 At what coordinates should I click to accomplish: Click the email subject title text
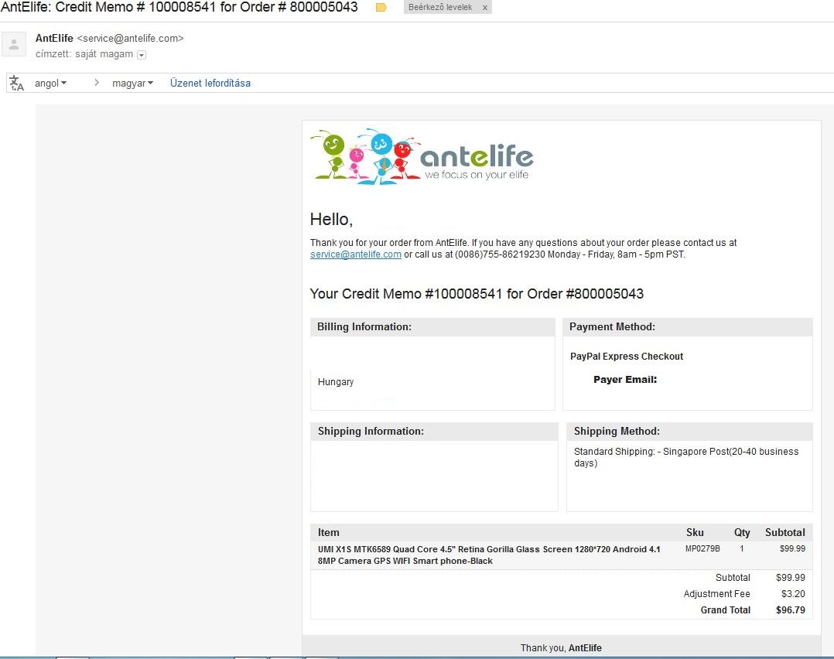pyautogui.click(x=179, y=8)
